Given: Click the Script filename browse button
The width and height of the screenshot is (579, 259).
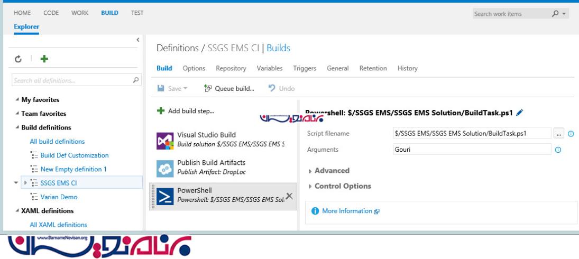Looking at the screenshot, I should [x=558, y=134].
